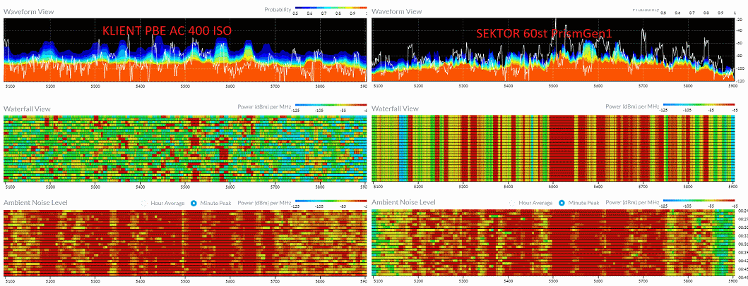Click the right Waveform View spectrum chart
This screenshot has height=286, width=748.
pyautogui.click(x=553, y=49)
